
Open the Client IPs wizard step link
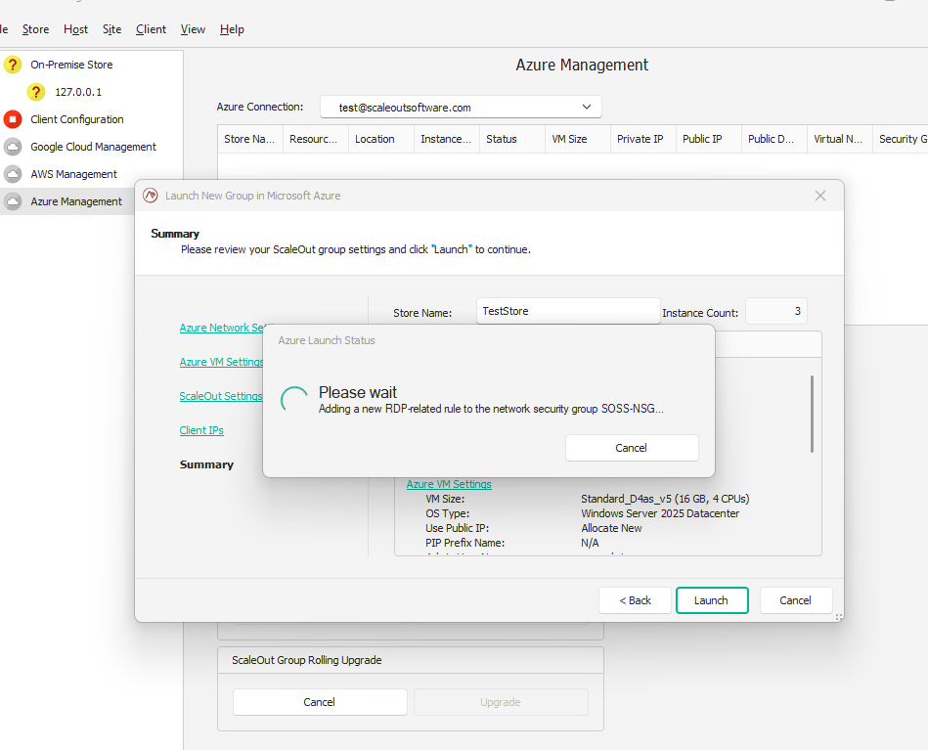[201, 430]
